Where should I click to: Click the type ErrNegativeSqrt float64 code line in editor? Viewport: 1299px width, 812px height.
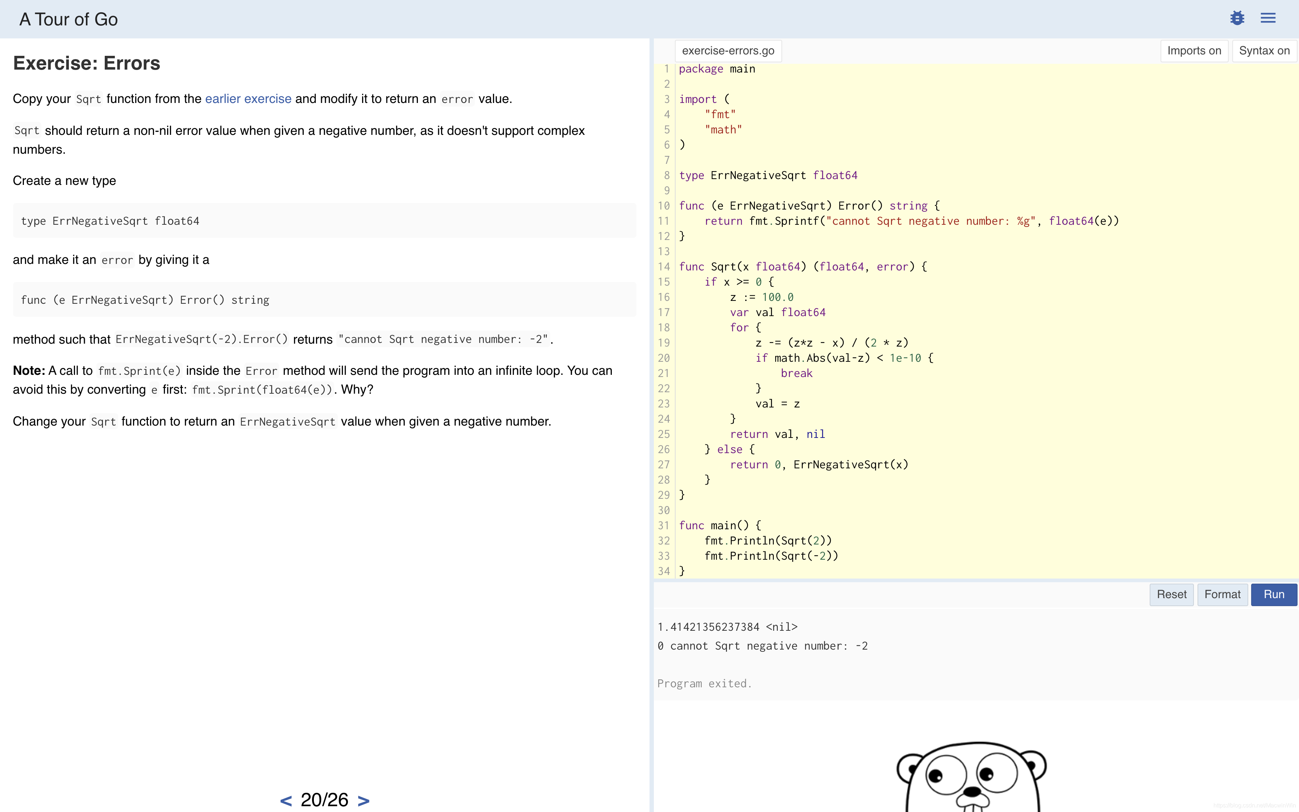pos(768,175)
